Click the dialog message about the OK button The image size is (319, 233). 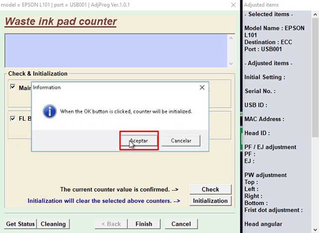point(126,111)
